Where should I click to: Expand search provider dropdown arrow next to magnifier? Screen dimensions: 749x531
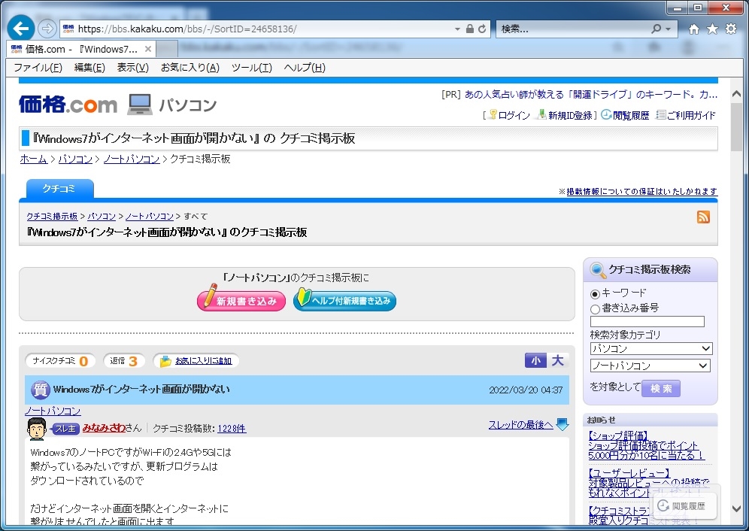668,29
